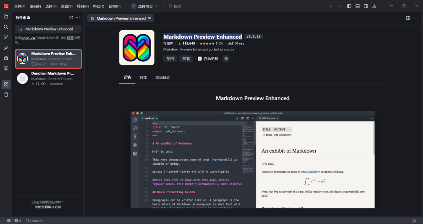This screenshot has height=224, width=423.
Task: Navigate forward with the right arrow
Action: [x=340, y=6]
